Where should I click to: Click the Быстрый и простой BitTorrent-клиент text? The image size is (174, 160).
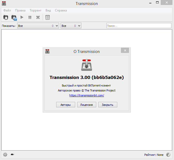click(86, 85)
